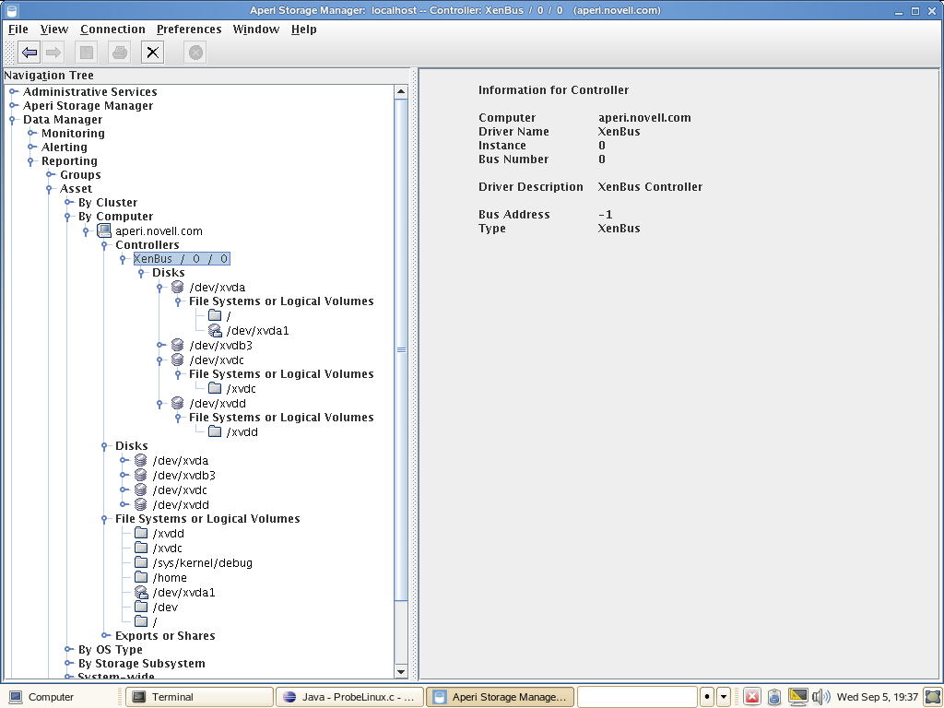The image size is (944, 708).
Task: Select the /home folder icon
Action: [x=141, y=577]
